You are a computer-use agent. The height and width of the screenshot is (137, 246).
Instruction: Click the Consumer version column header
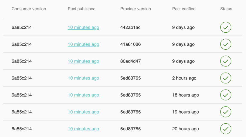coord(29,9)
